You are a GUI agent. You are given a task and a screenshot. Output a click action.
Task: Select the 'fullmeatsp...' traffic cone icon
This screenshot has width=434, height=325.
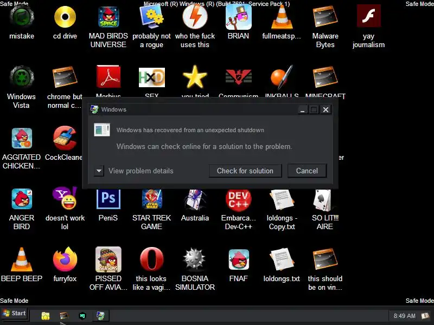tap(282, 17)
